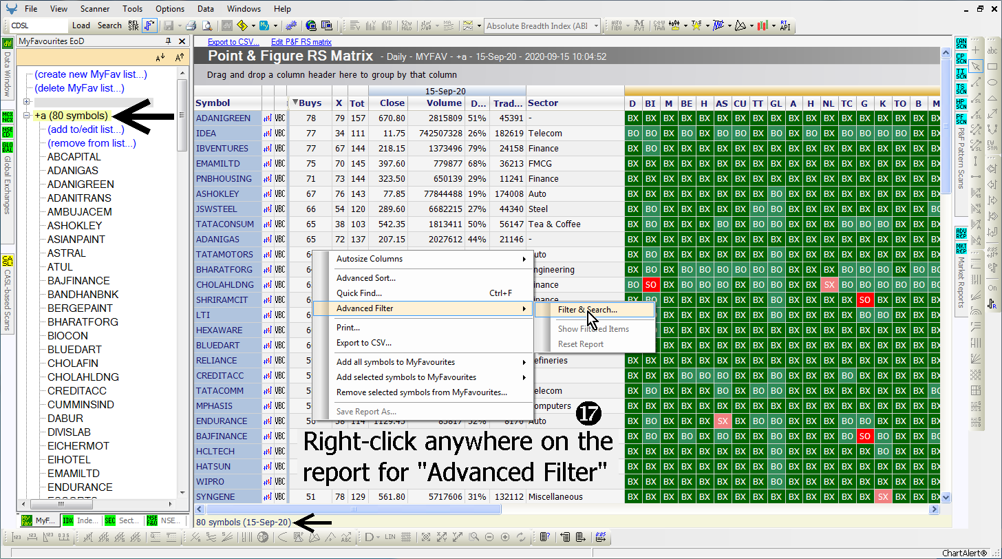This screenshot has width=1002, height=559.
Task: Click the purple gears settings icon
Action: pos(291,25)
